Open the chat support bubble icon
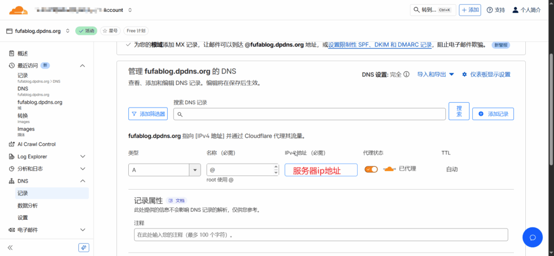 click(532, 237)
